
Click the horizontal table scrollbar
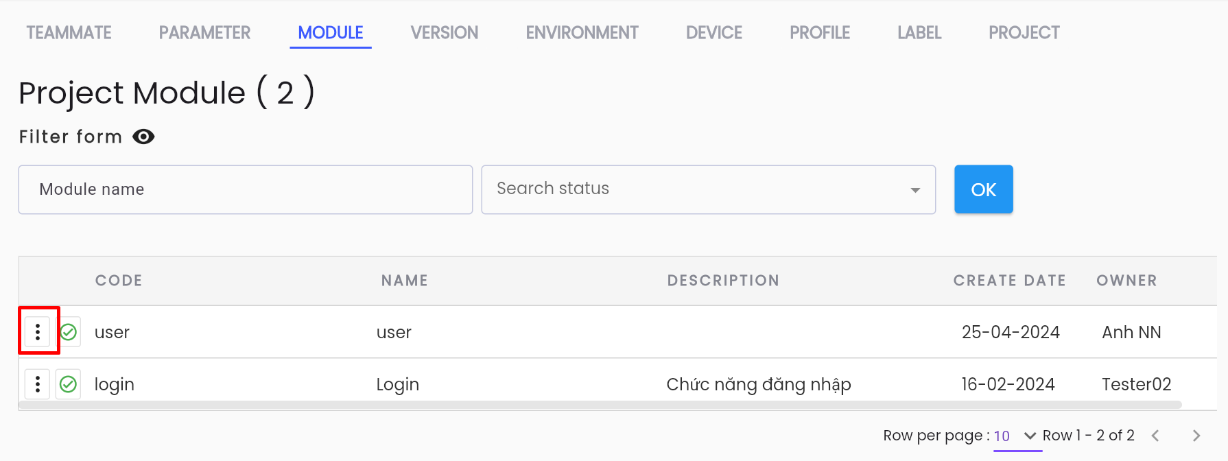pos(600,405)
